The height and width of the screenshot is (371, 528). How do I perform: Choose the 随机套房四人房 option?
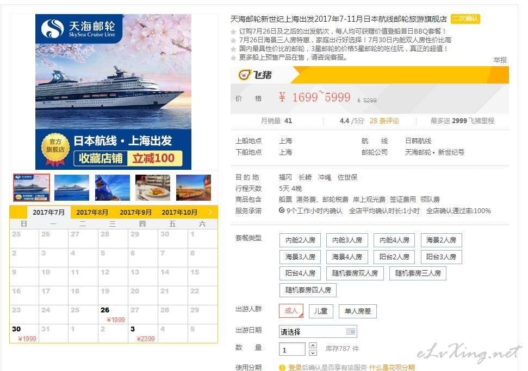click(308, 290)
